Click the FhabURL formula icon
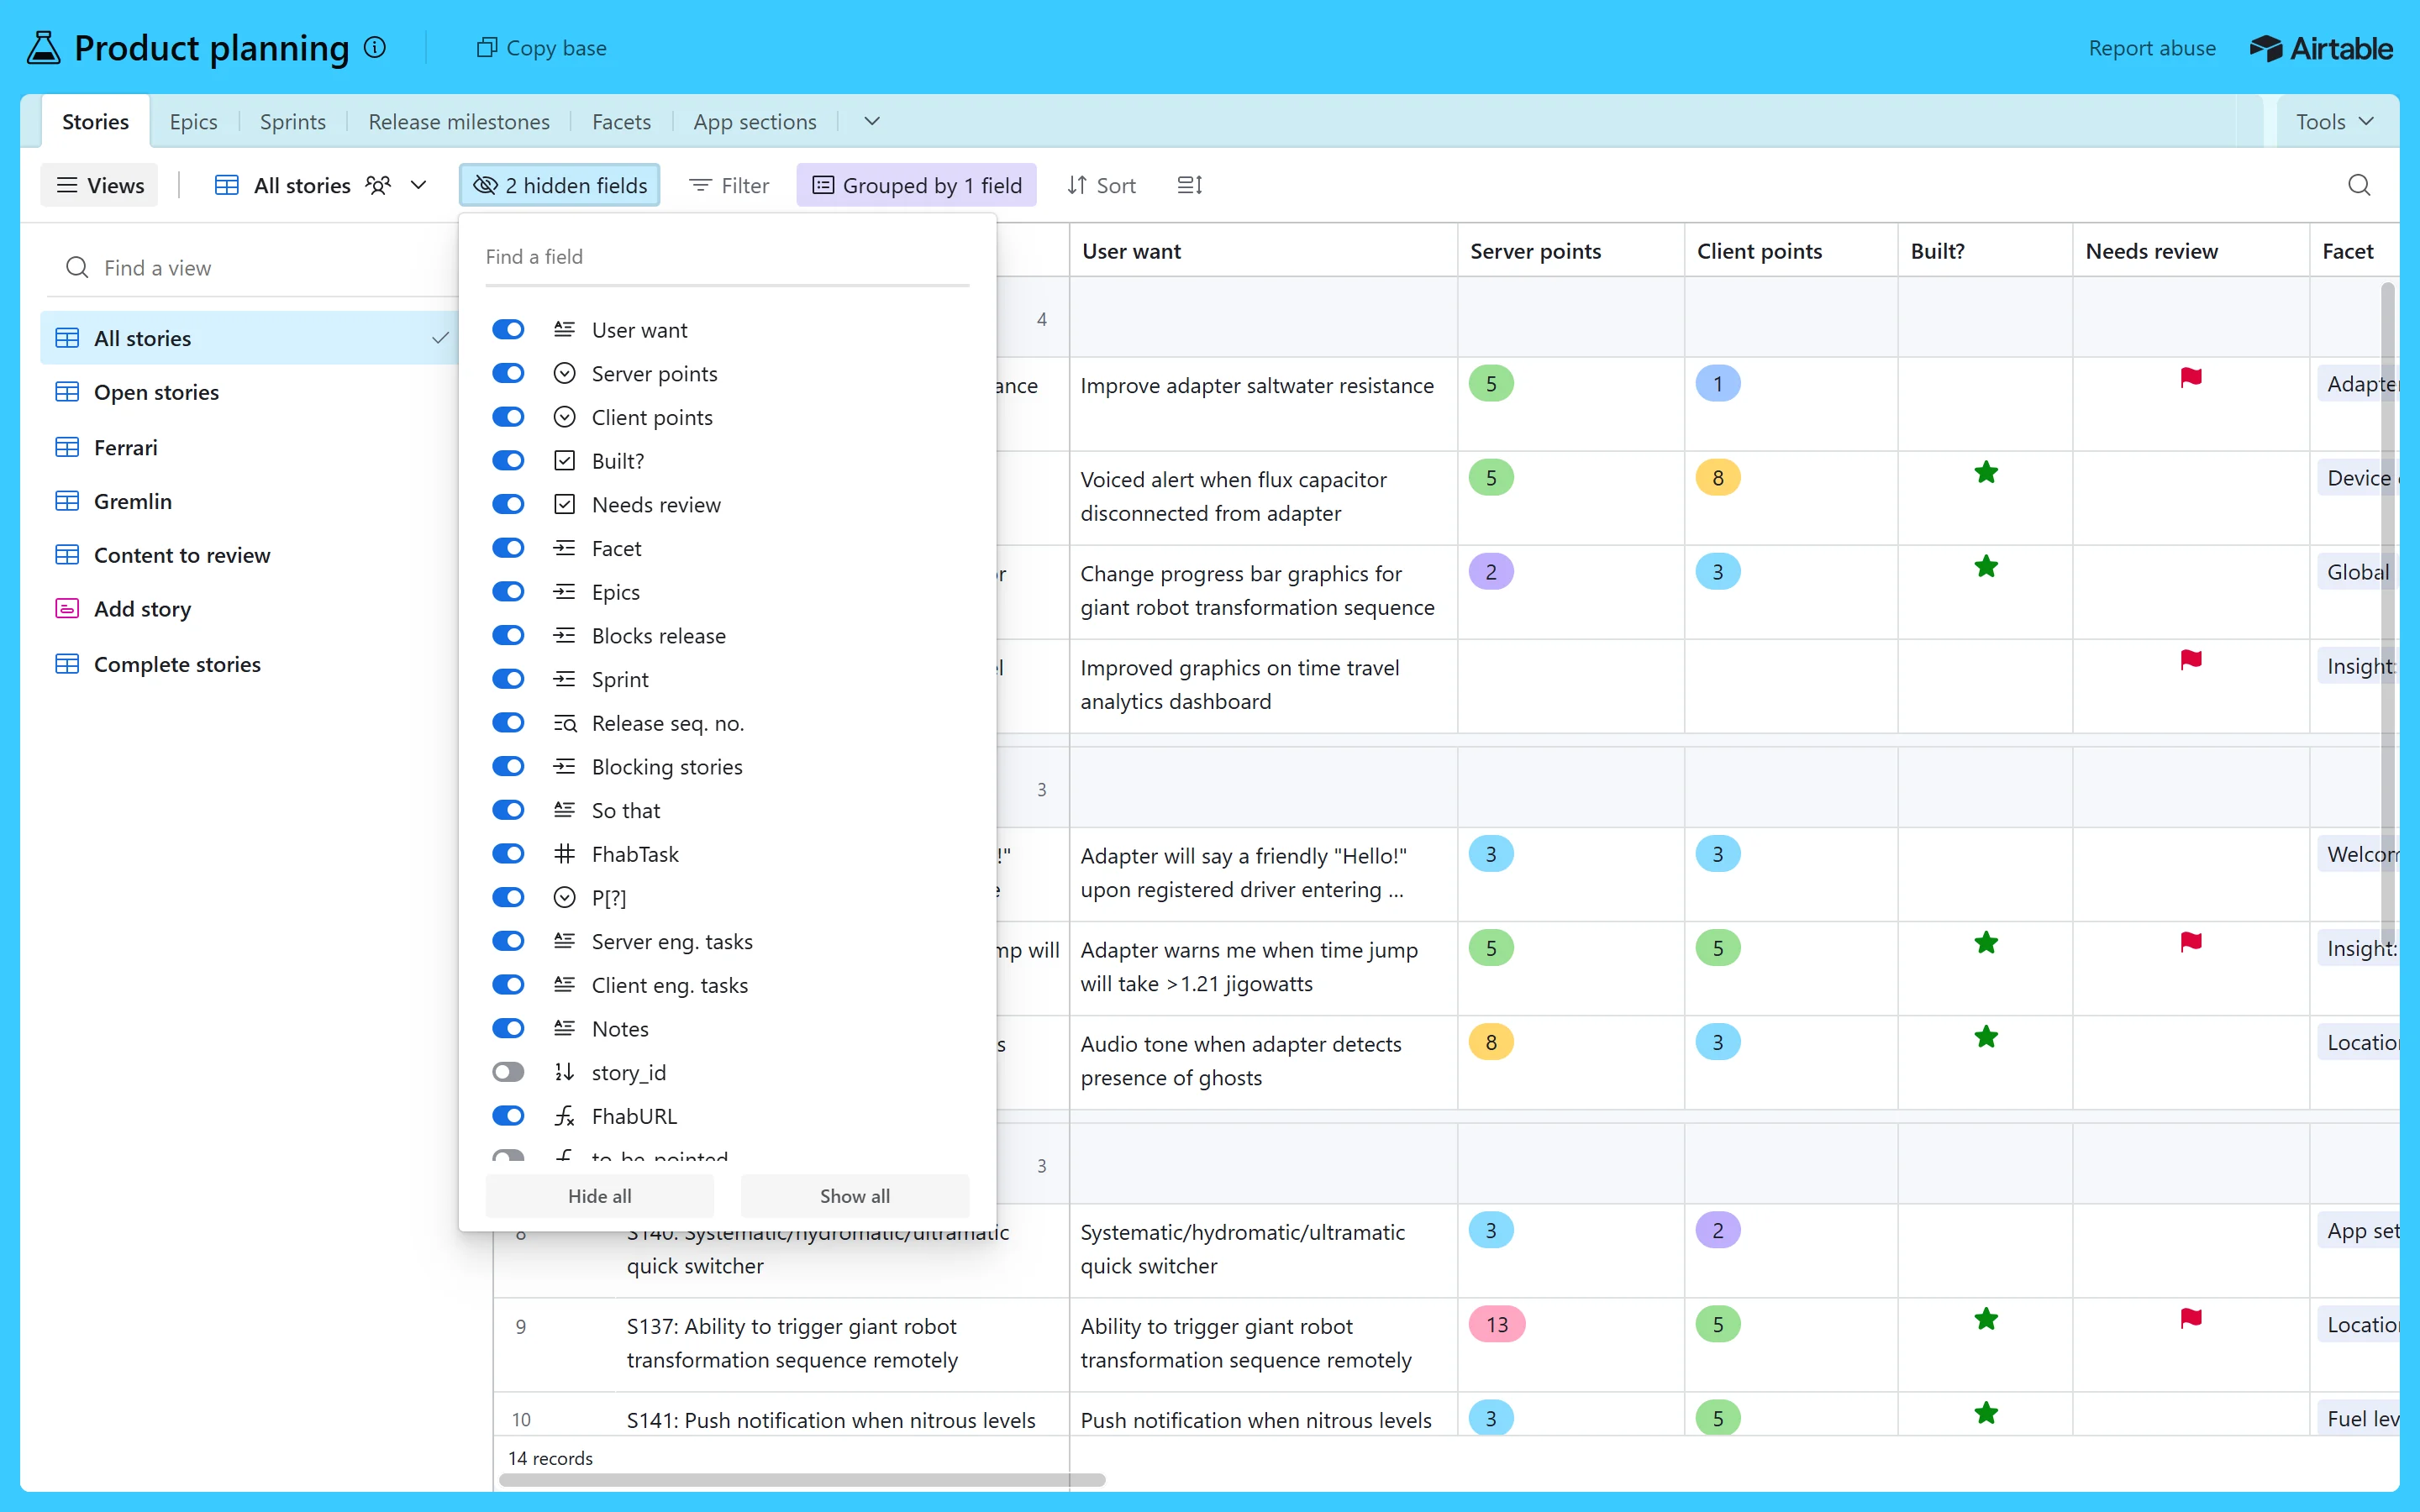This screenshot has height=1512, width=2420. [x=565, y=1116]
